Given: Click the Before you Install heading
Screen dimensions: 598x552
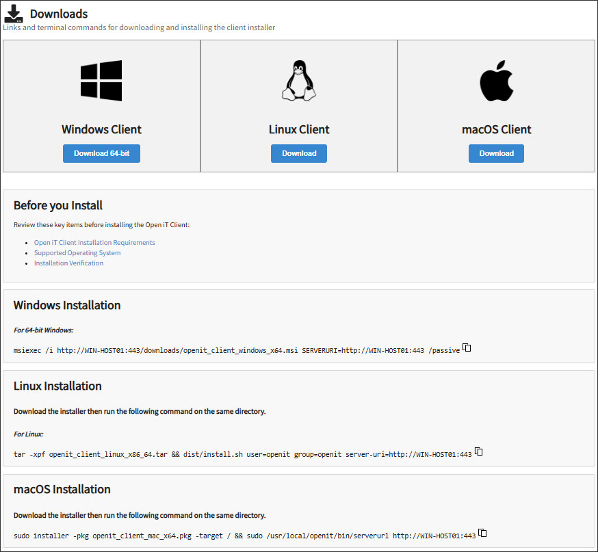Looking at the screenshot, I should (x=57, y=205).
